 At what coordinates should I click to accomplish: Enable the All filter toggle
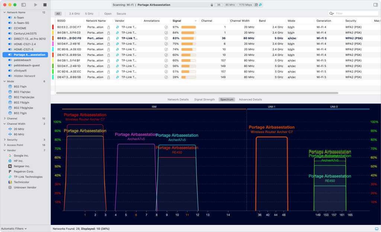point(58,14)
